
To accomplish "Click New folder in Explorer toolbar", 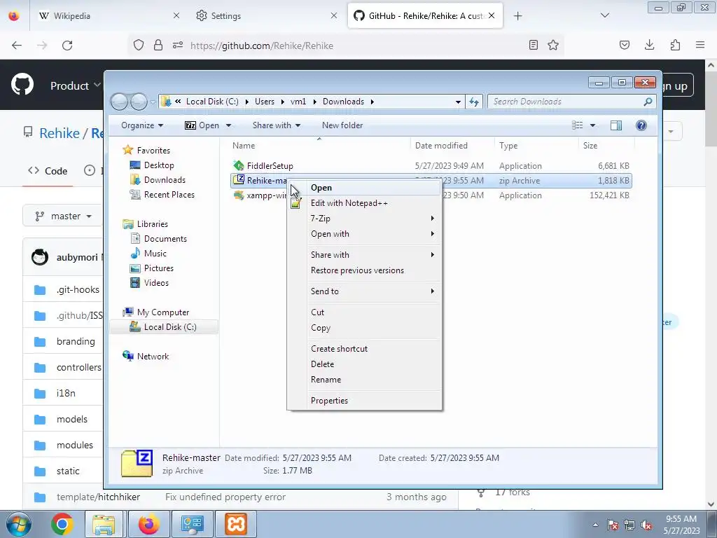I will click(x=342, y=125).
